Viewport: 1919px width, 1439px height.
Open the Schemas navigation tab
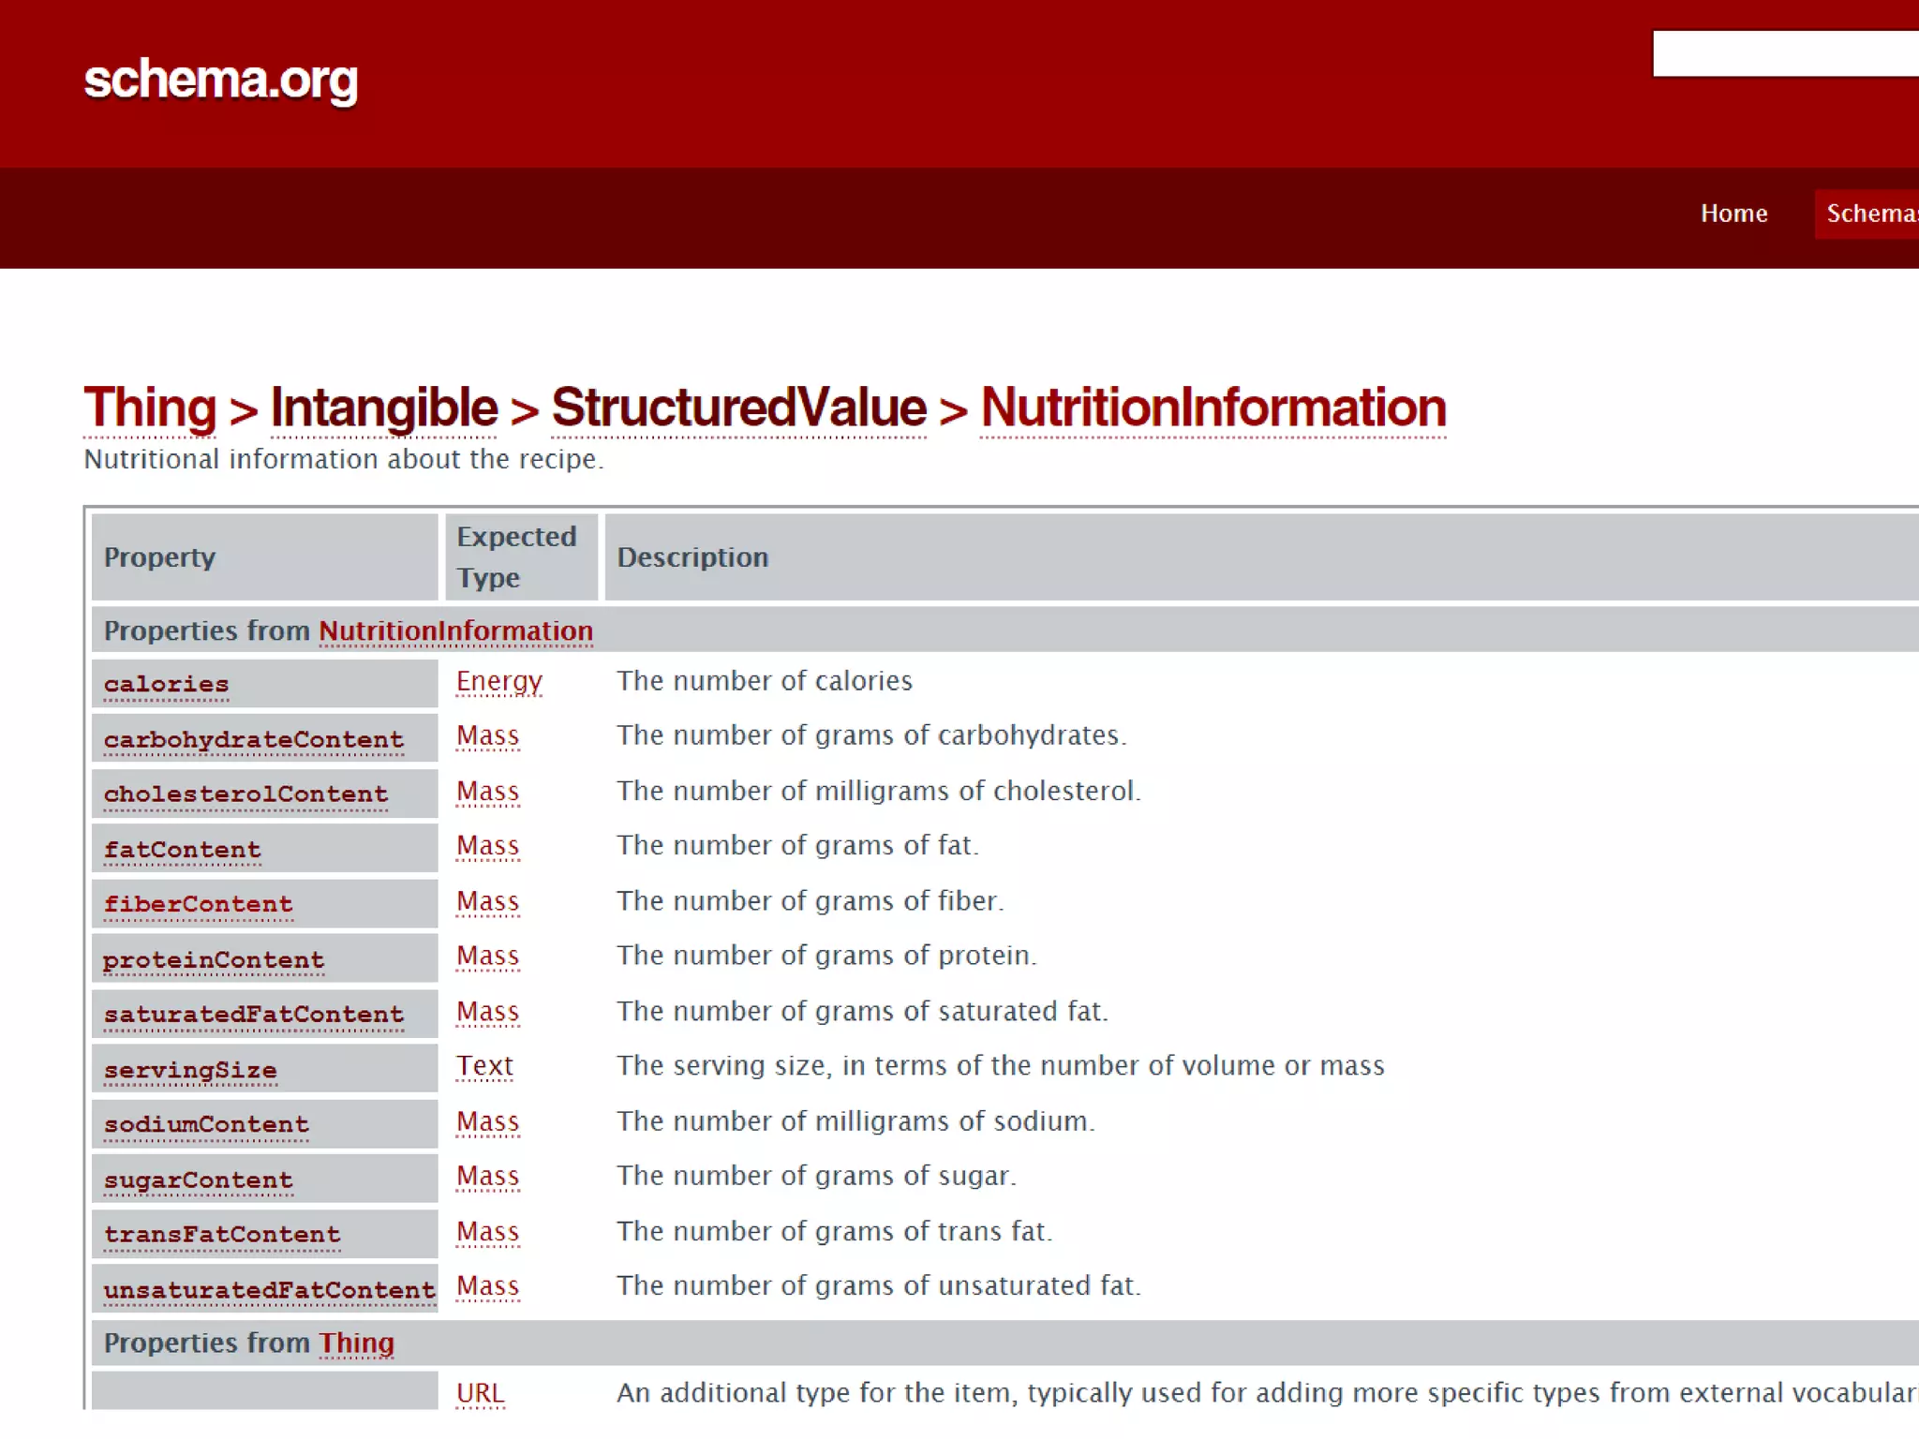[1869, 214]
